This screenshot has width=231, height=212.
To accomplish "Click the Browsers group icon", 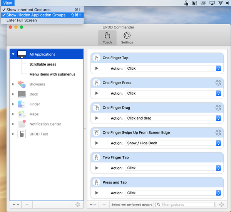I will [22, 84].
